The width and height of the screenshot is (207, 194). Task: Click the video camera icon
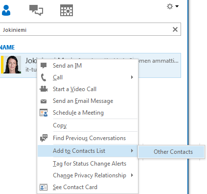(44, 89)
